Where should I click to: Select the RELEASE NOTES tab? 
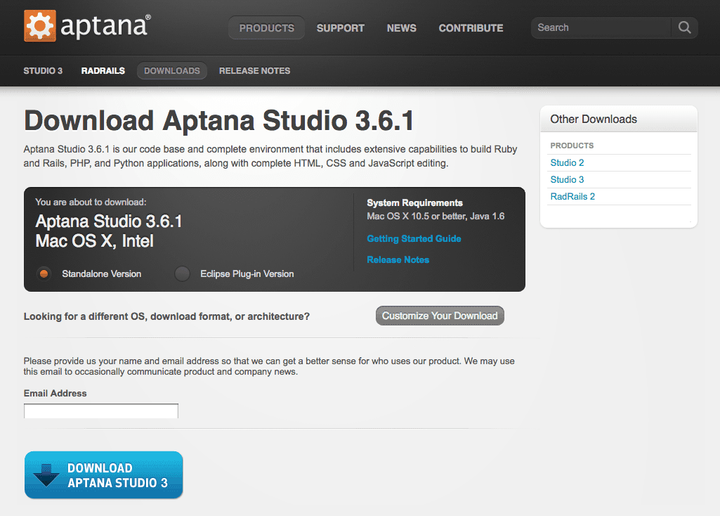(x=254, y=70)
